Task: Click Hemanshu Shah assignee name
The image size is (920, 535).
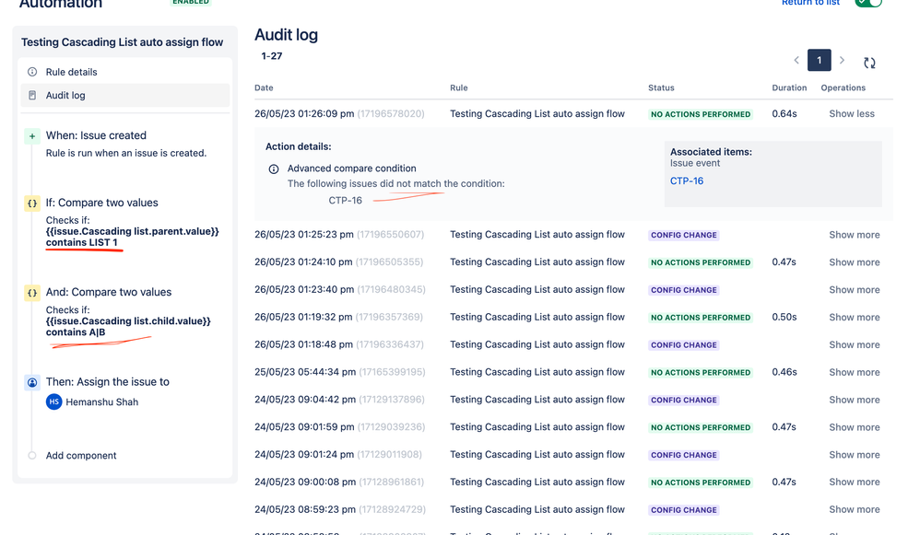Action: [102, 402]
